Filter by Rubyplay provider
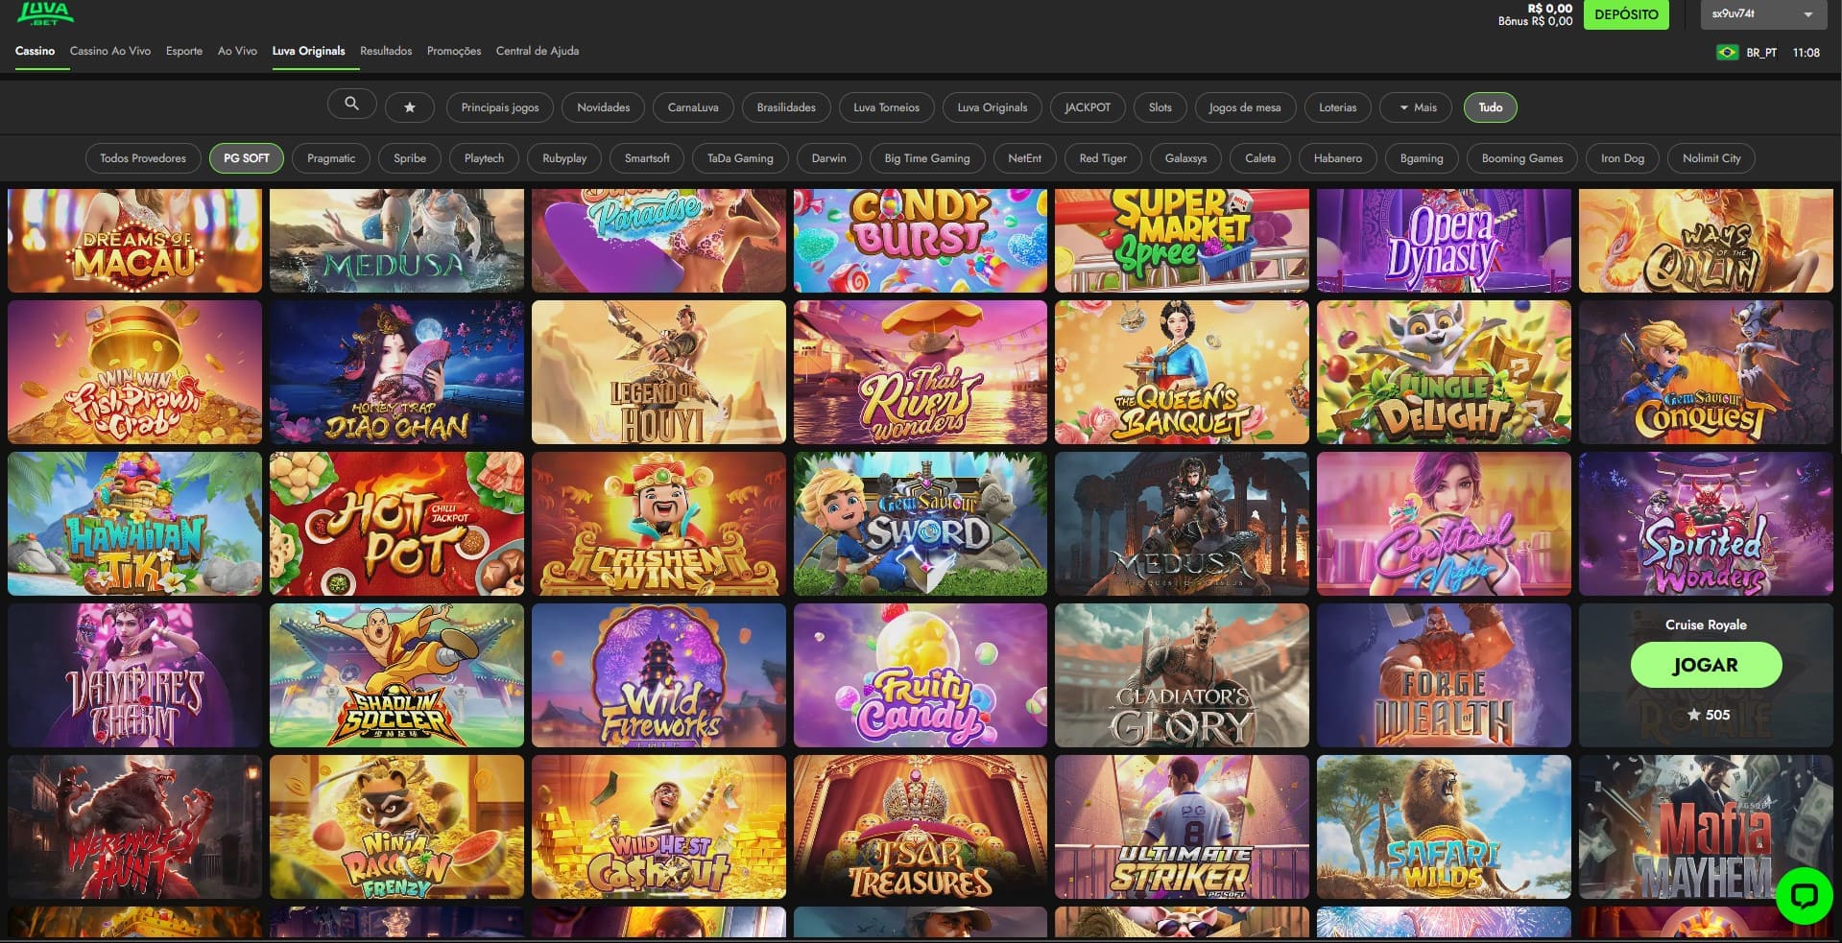1842x943 pixels. [564, 158]
